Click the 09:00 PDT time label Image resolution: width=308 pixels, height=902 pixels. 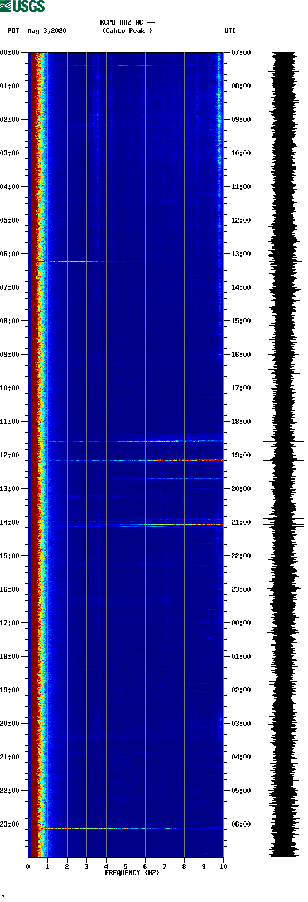coord(10,355)
